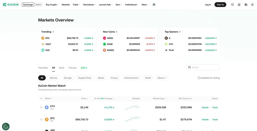257x131 pixels.
Task: Switch to Web3 mode
Action: tap(38, 5)
